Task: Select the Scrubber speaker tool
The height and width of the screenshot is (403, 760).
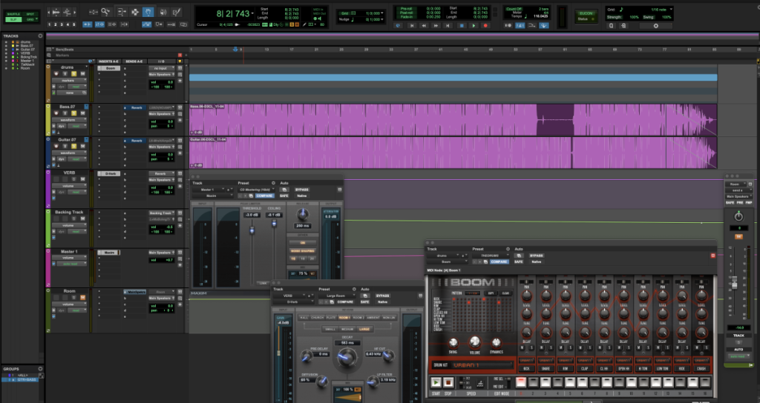Action: tap(163, 12)
